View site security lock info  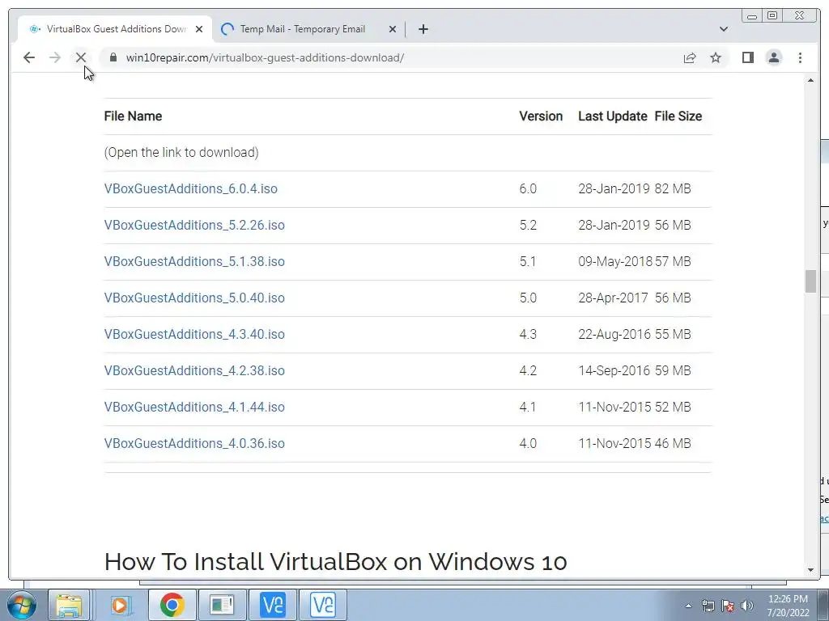(x=113, y=57)
